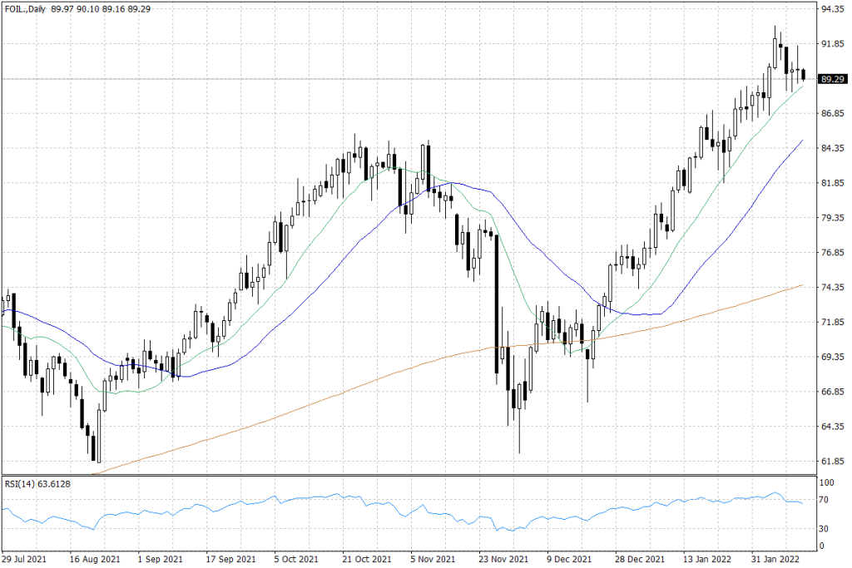
Task: Click the 29 Jul 2021 date label
Action: pos(22,559)
